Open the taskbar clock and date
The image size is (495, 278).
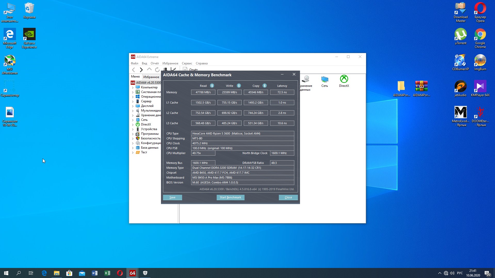click(473, 273)
